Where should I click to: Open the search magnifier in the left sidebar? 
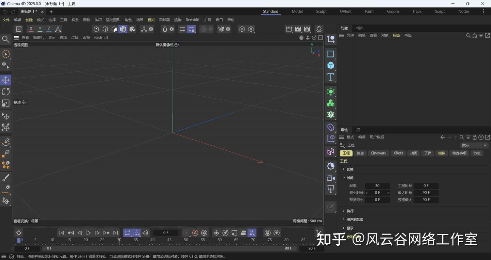(x=5, y=39)
